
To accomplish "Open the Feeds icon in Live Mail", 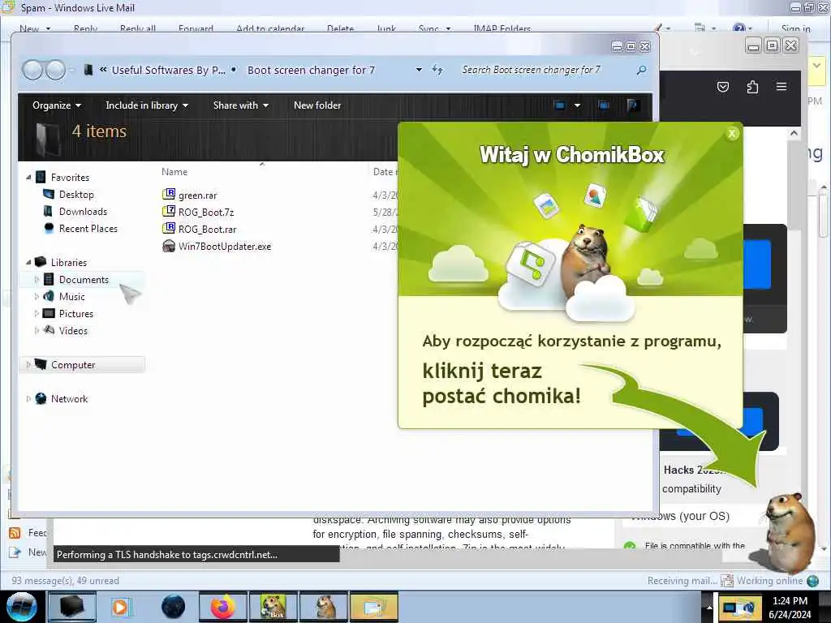I will [x=15, y=532].
